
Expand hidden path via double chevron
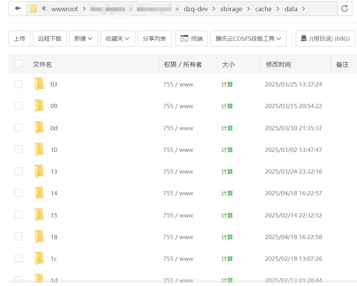tap(44, 9)
